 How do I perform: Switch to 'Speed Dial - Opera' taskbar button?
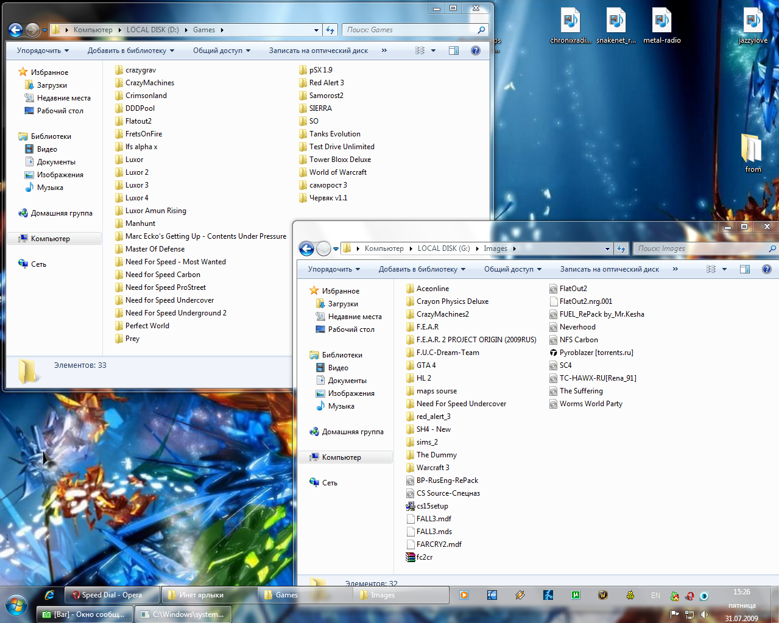111,595
